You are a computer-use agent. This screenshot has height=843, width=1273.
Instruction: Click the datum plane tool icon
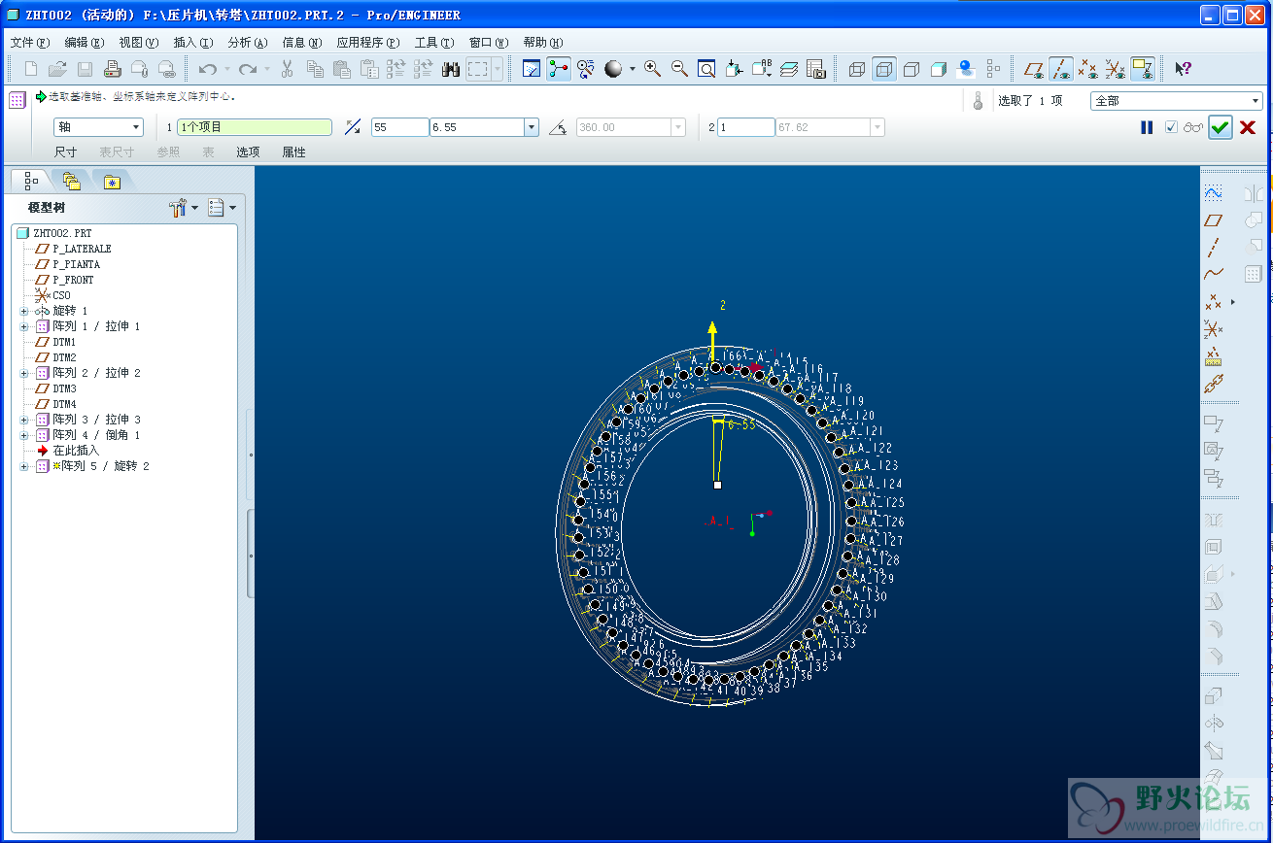[1213, 220]
